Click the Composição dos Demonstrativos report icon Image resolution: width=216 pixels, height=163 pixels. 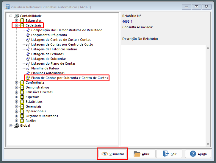[x=28, y=30]
